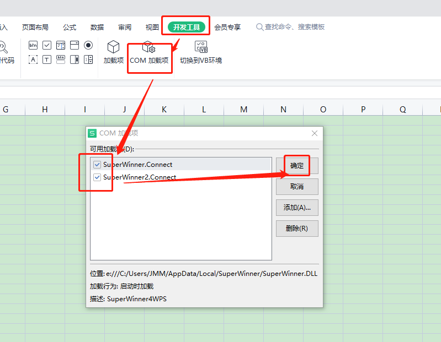
Task: Select column Q header
Action: (x=403, y=110)
